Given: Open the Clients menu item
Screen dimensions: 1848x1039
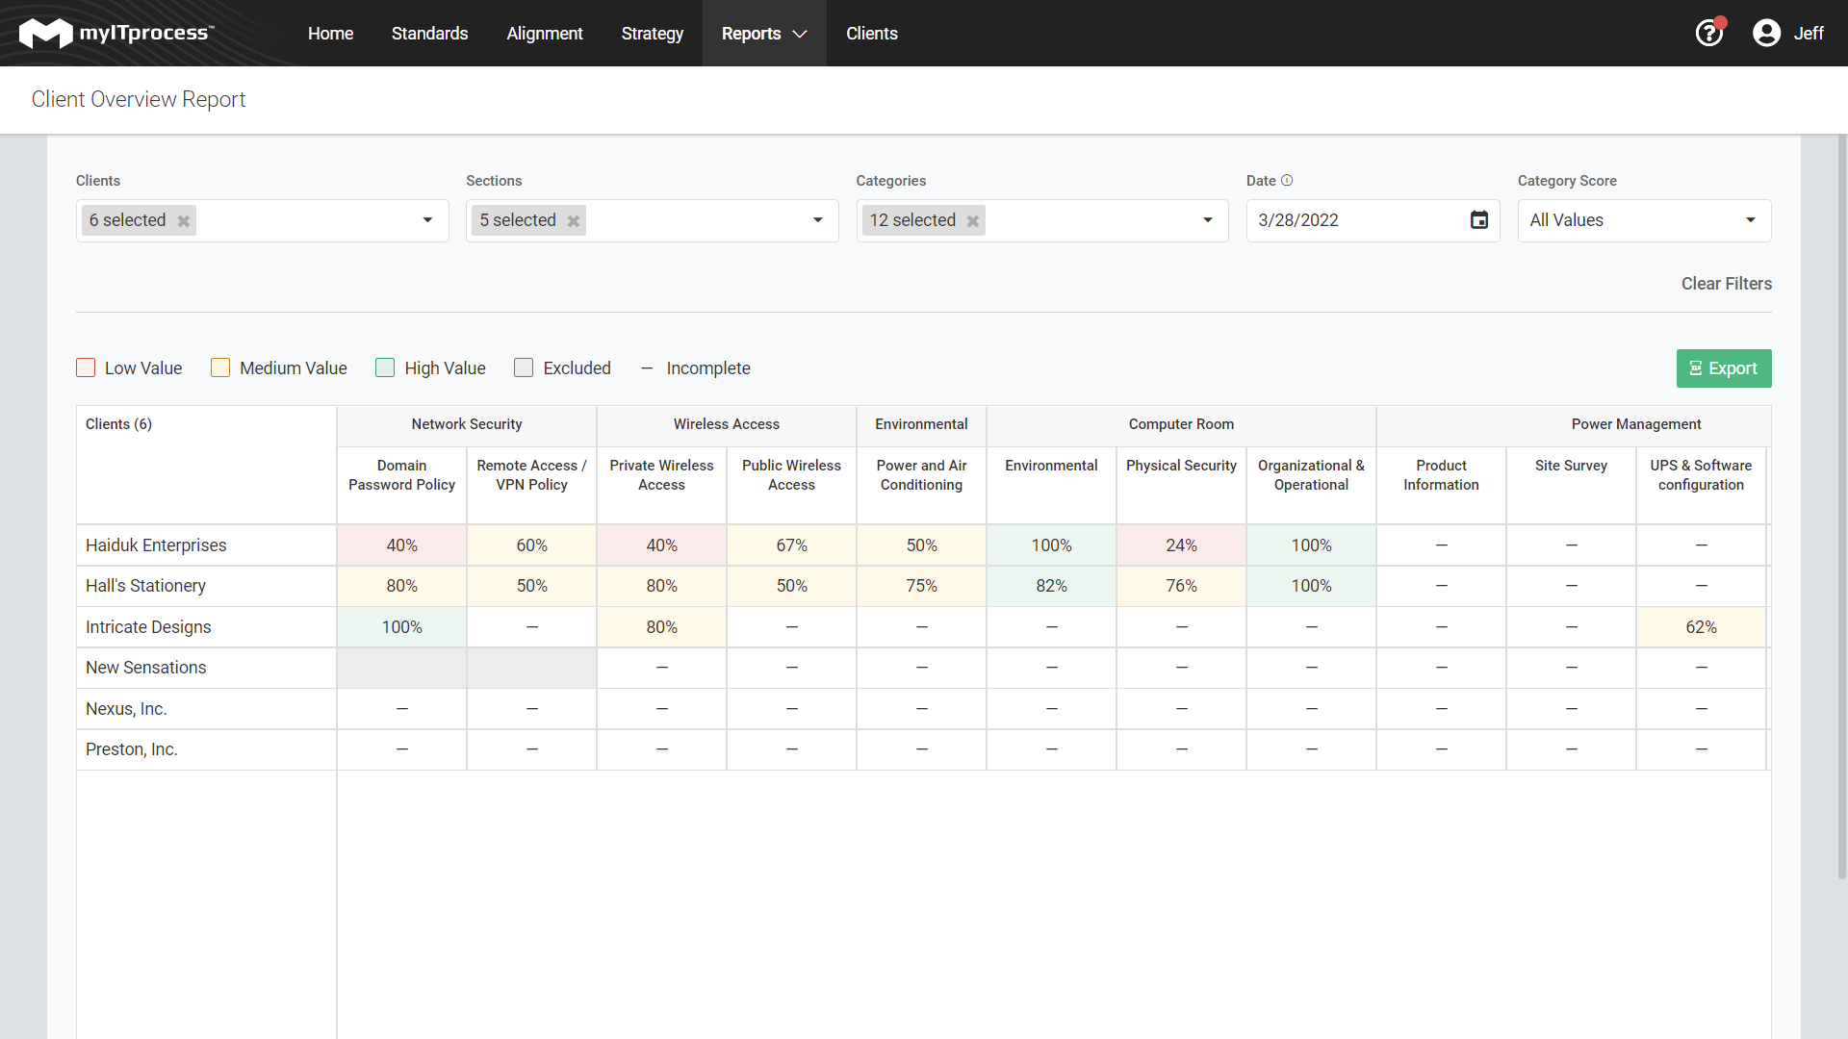Looking at the screenshot, I should click(871, 33).
